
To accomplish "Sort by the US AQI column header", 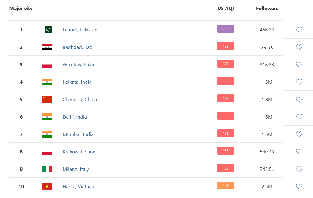I will tap(225, 8).
